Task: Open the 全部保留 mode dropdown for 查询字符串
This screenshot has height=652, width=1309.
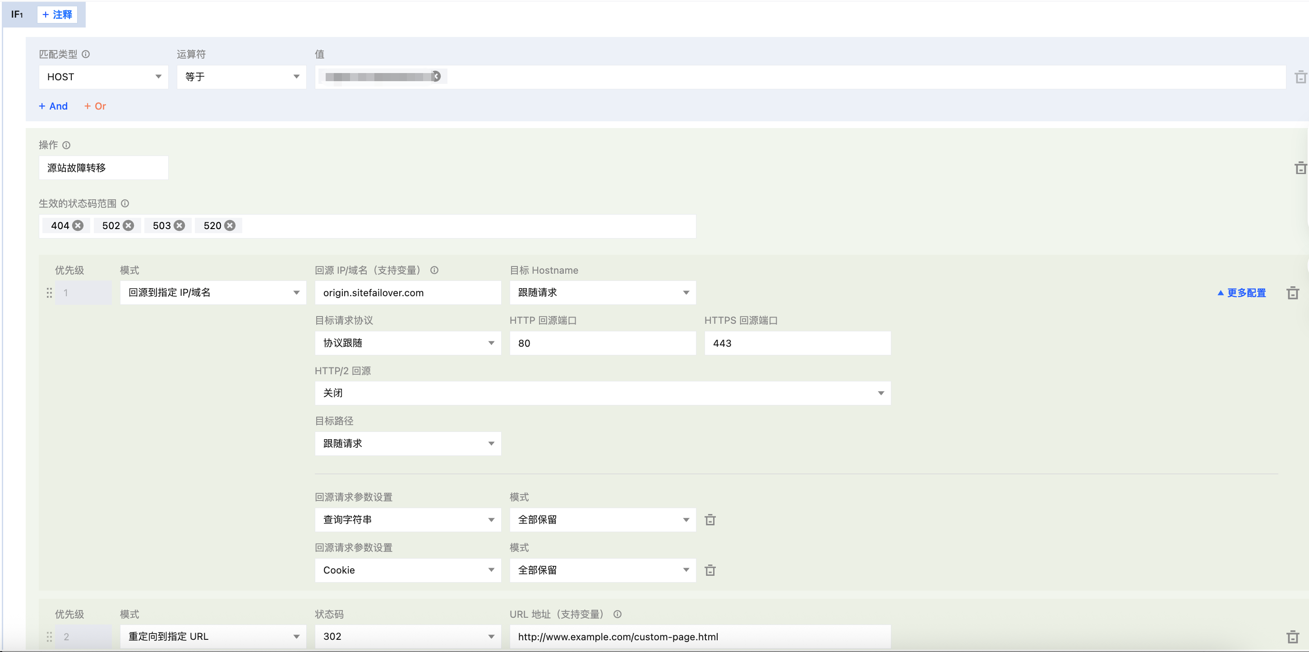Action: (x=603, y=520)
